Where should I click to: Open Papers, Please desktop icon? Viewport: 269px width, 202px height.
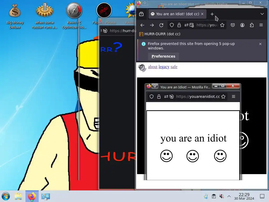[x=104, y=14]
